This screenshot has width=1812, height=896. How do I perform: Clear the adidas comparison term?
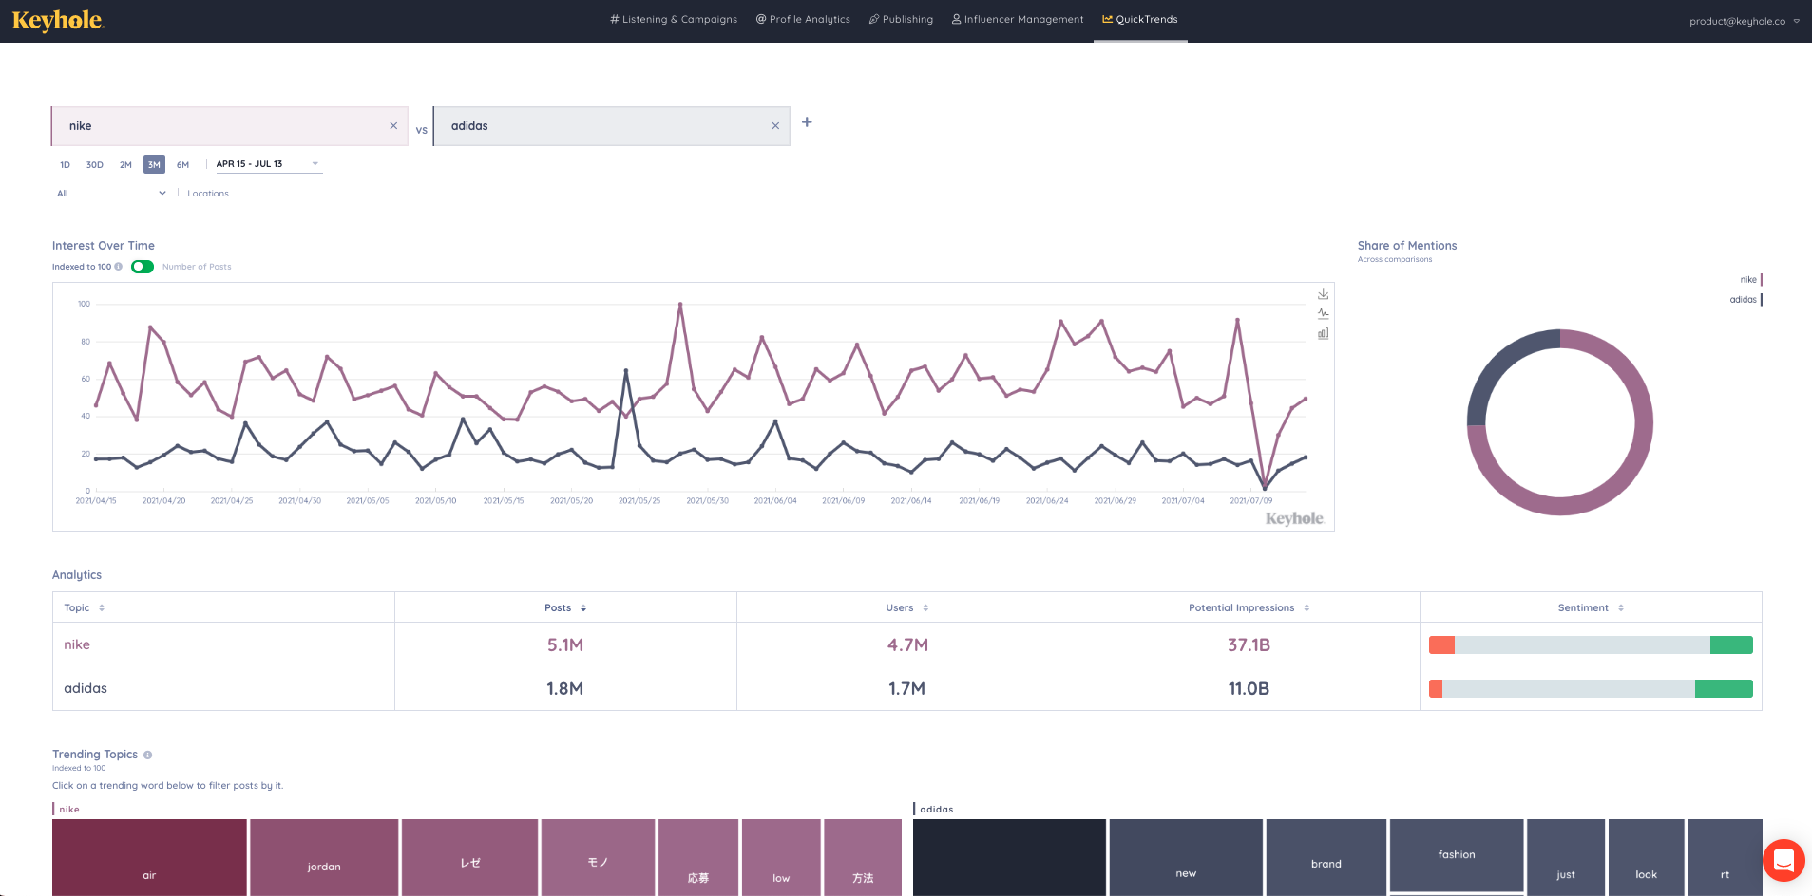[775, 126]
